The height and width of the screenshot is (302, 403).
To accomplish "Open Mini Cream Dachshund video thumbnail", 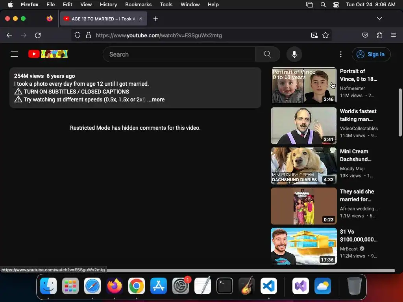I will tap(304, 166).
